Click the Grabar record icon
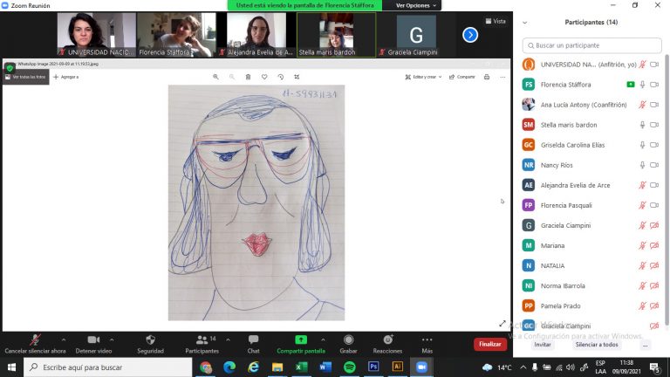Viewport: 670px width, 377px height. click(x=348, y=339)
